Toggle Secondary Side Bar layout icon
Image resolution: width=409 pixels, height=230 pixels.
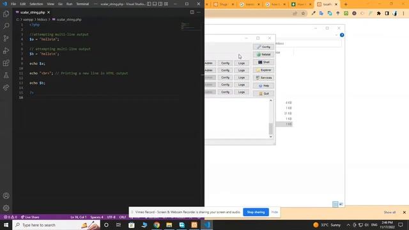tap(160, 4)
